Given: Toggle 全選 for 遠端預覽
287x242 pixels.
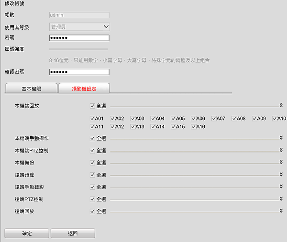Looking at the screenshot, I should (x=92, y=175).
